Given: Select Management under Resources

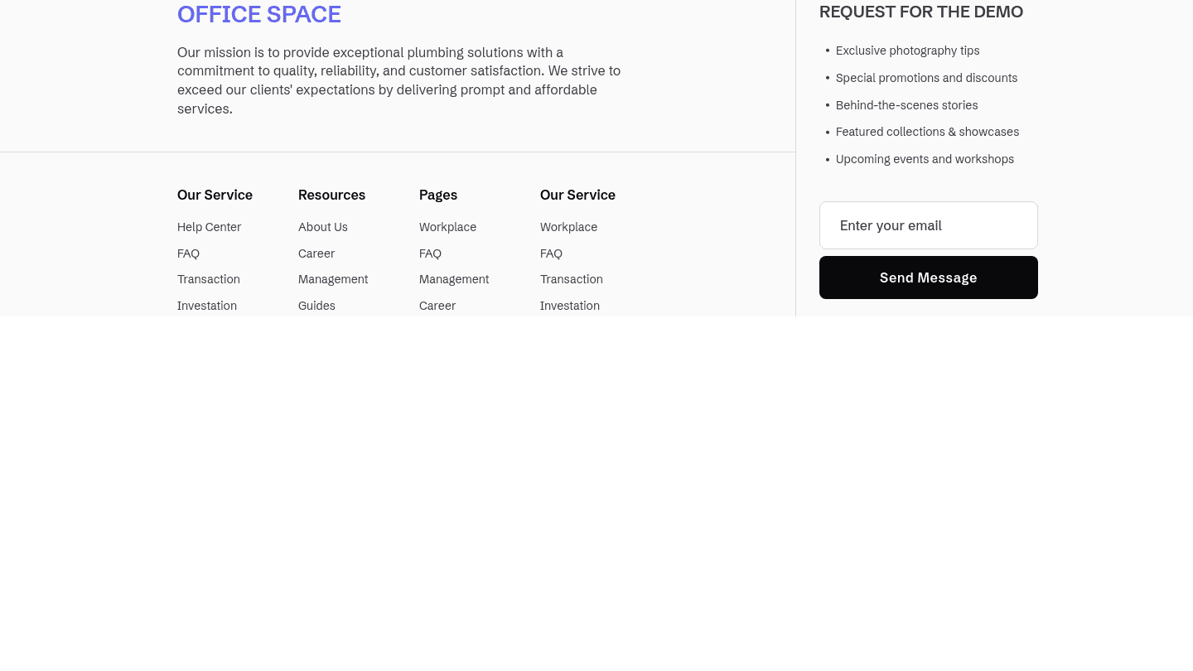Looking at the screenshot, I should tap(333, 279).
